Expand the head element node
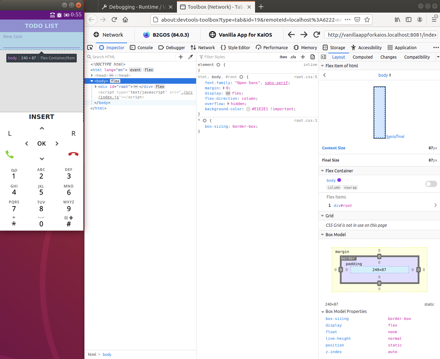This screenshot has width=440, height=359. 92,75
